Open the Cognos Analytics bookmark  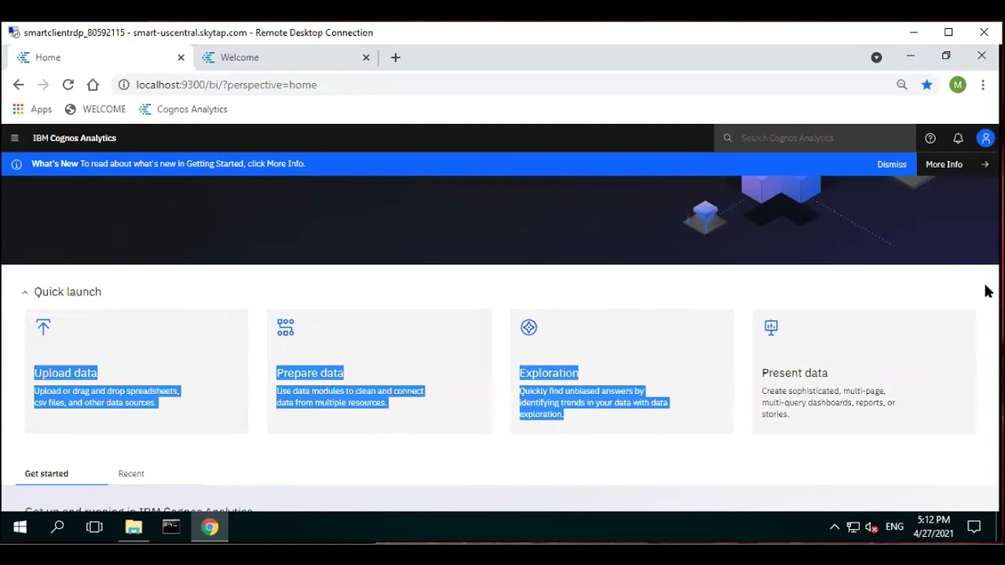coord(184,109)
